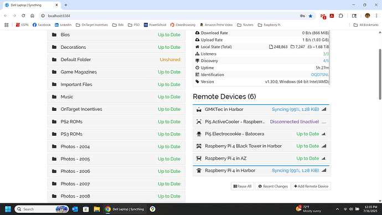Click the Windows taskbar Search box
The height and width of the screenshot is (215, 382).
42,209
